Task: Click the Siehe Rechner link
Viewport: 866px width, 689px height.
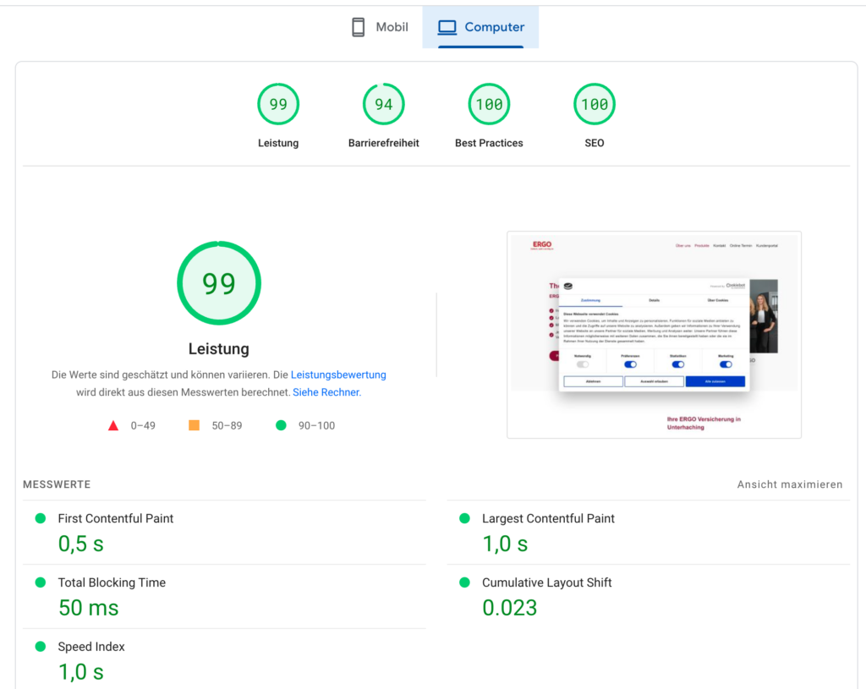Action: tap(326, 392)
